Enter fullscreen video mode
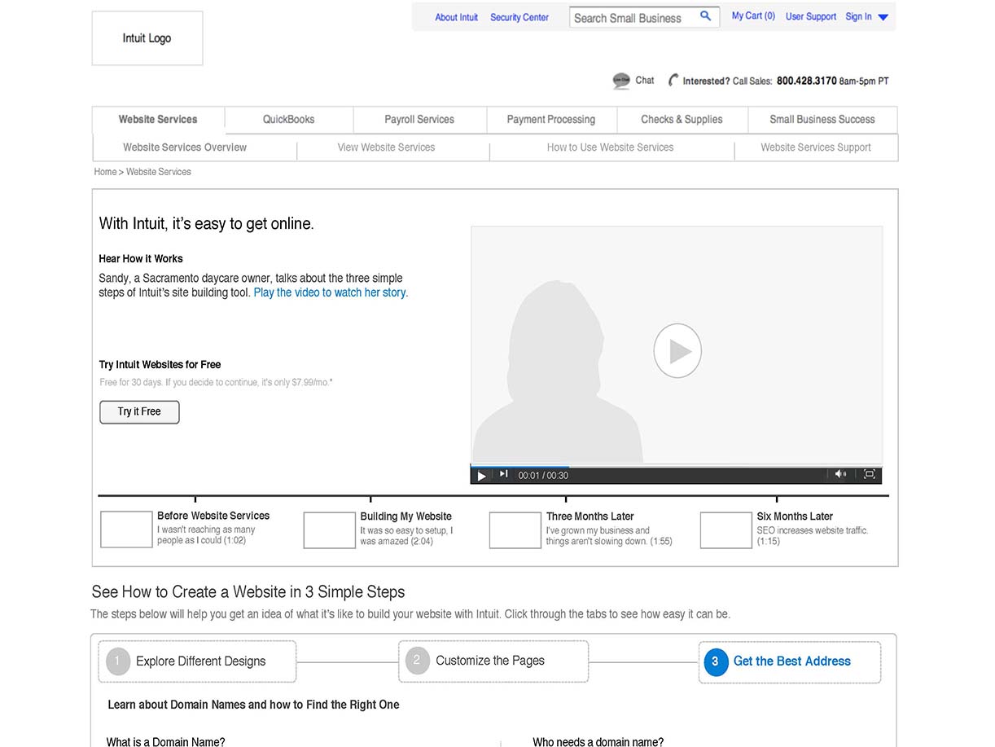Screen dimensions: 995x747 869,474
